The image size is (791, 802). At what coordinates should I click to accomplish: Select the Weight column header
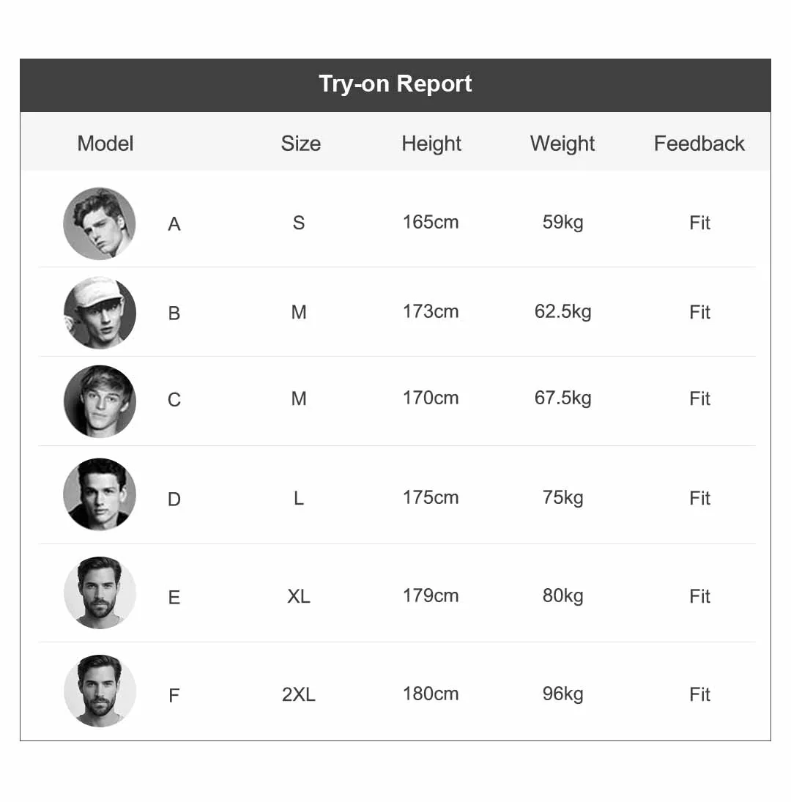click(x=562, y=144)
